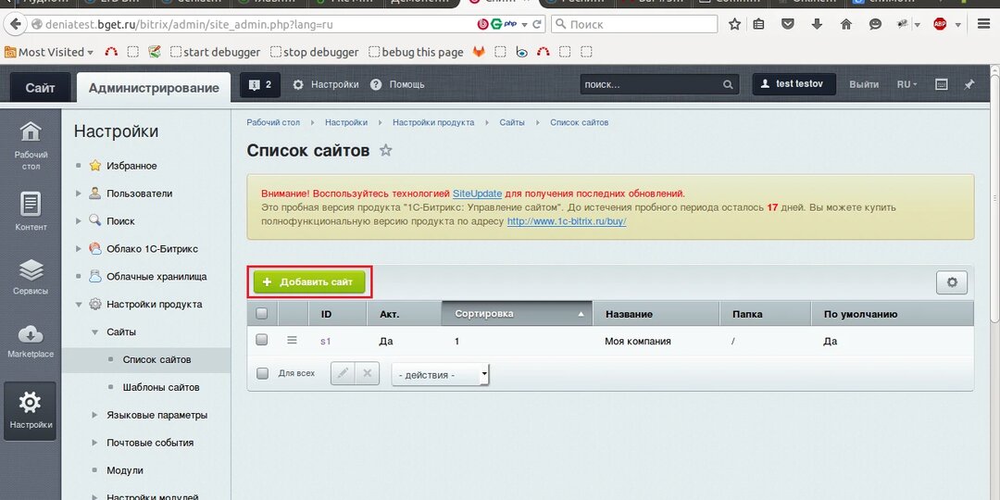Reload the page with browser refresh icon
This screenshot has height=500, width=1000.
tap(538, 24)
